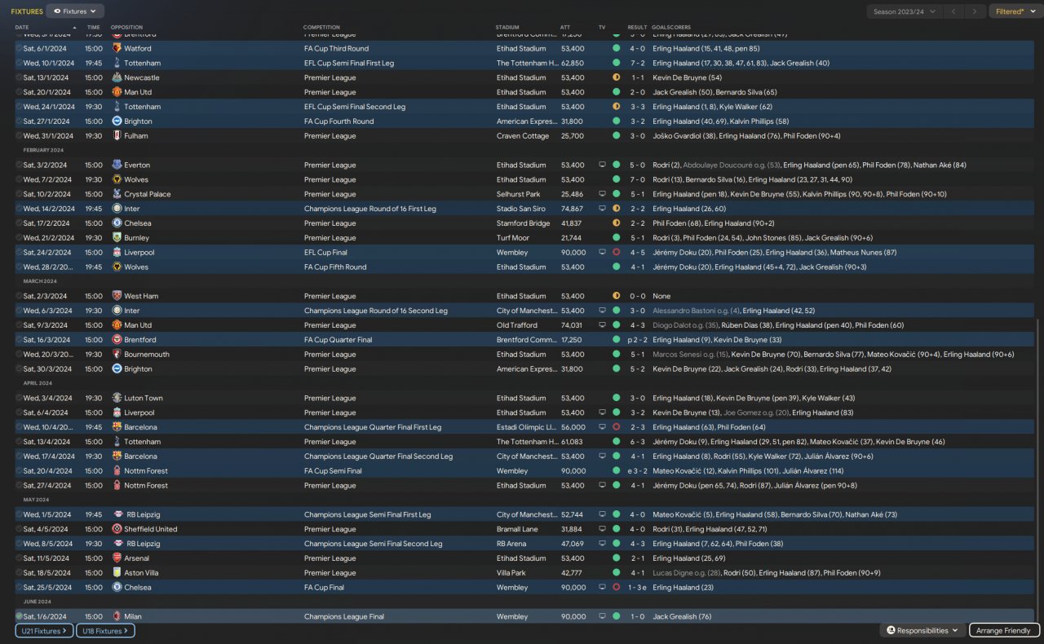The image size is (1044, 644).
Task: Sort by the Att column header
Action: click(x=565, y=28)
